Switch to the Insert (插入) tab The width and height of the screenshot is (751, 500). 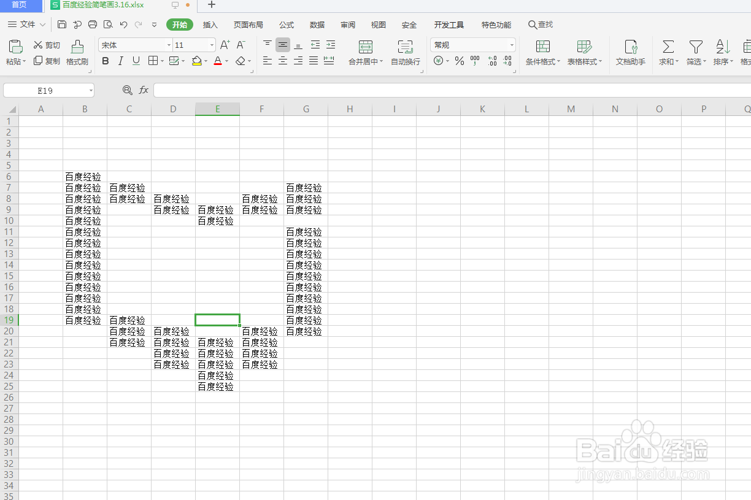click(x=210, y=25)
